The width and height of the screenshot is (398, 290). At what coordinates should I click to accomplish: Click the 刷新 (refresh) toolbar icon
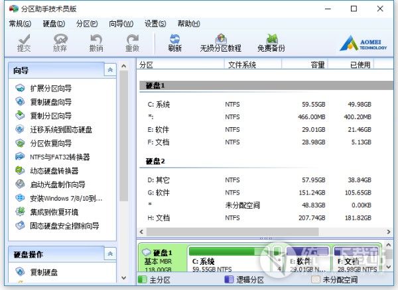tap(175, 39)
